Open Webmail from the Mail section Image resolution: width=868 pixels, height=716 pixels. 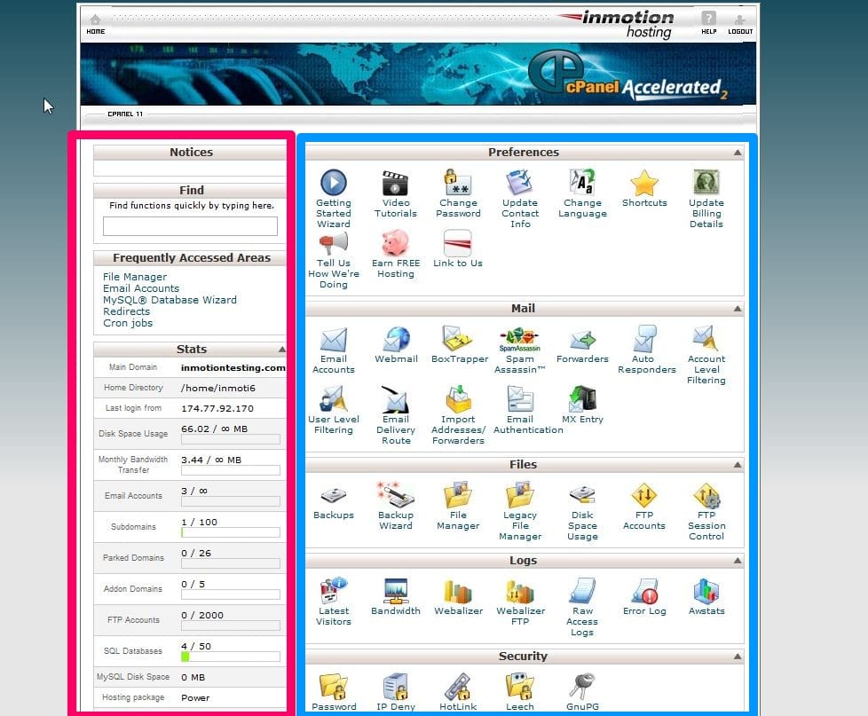point(396,340)
